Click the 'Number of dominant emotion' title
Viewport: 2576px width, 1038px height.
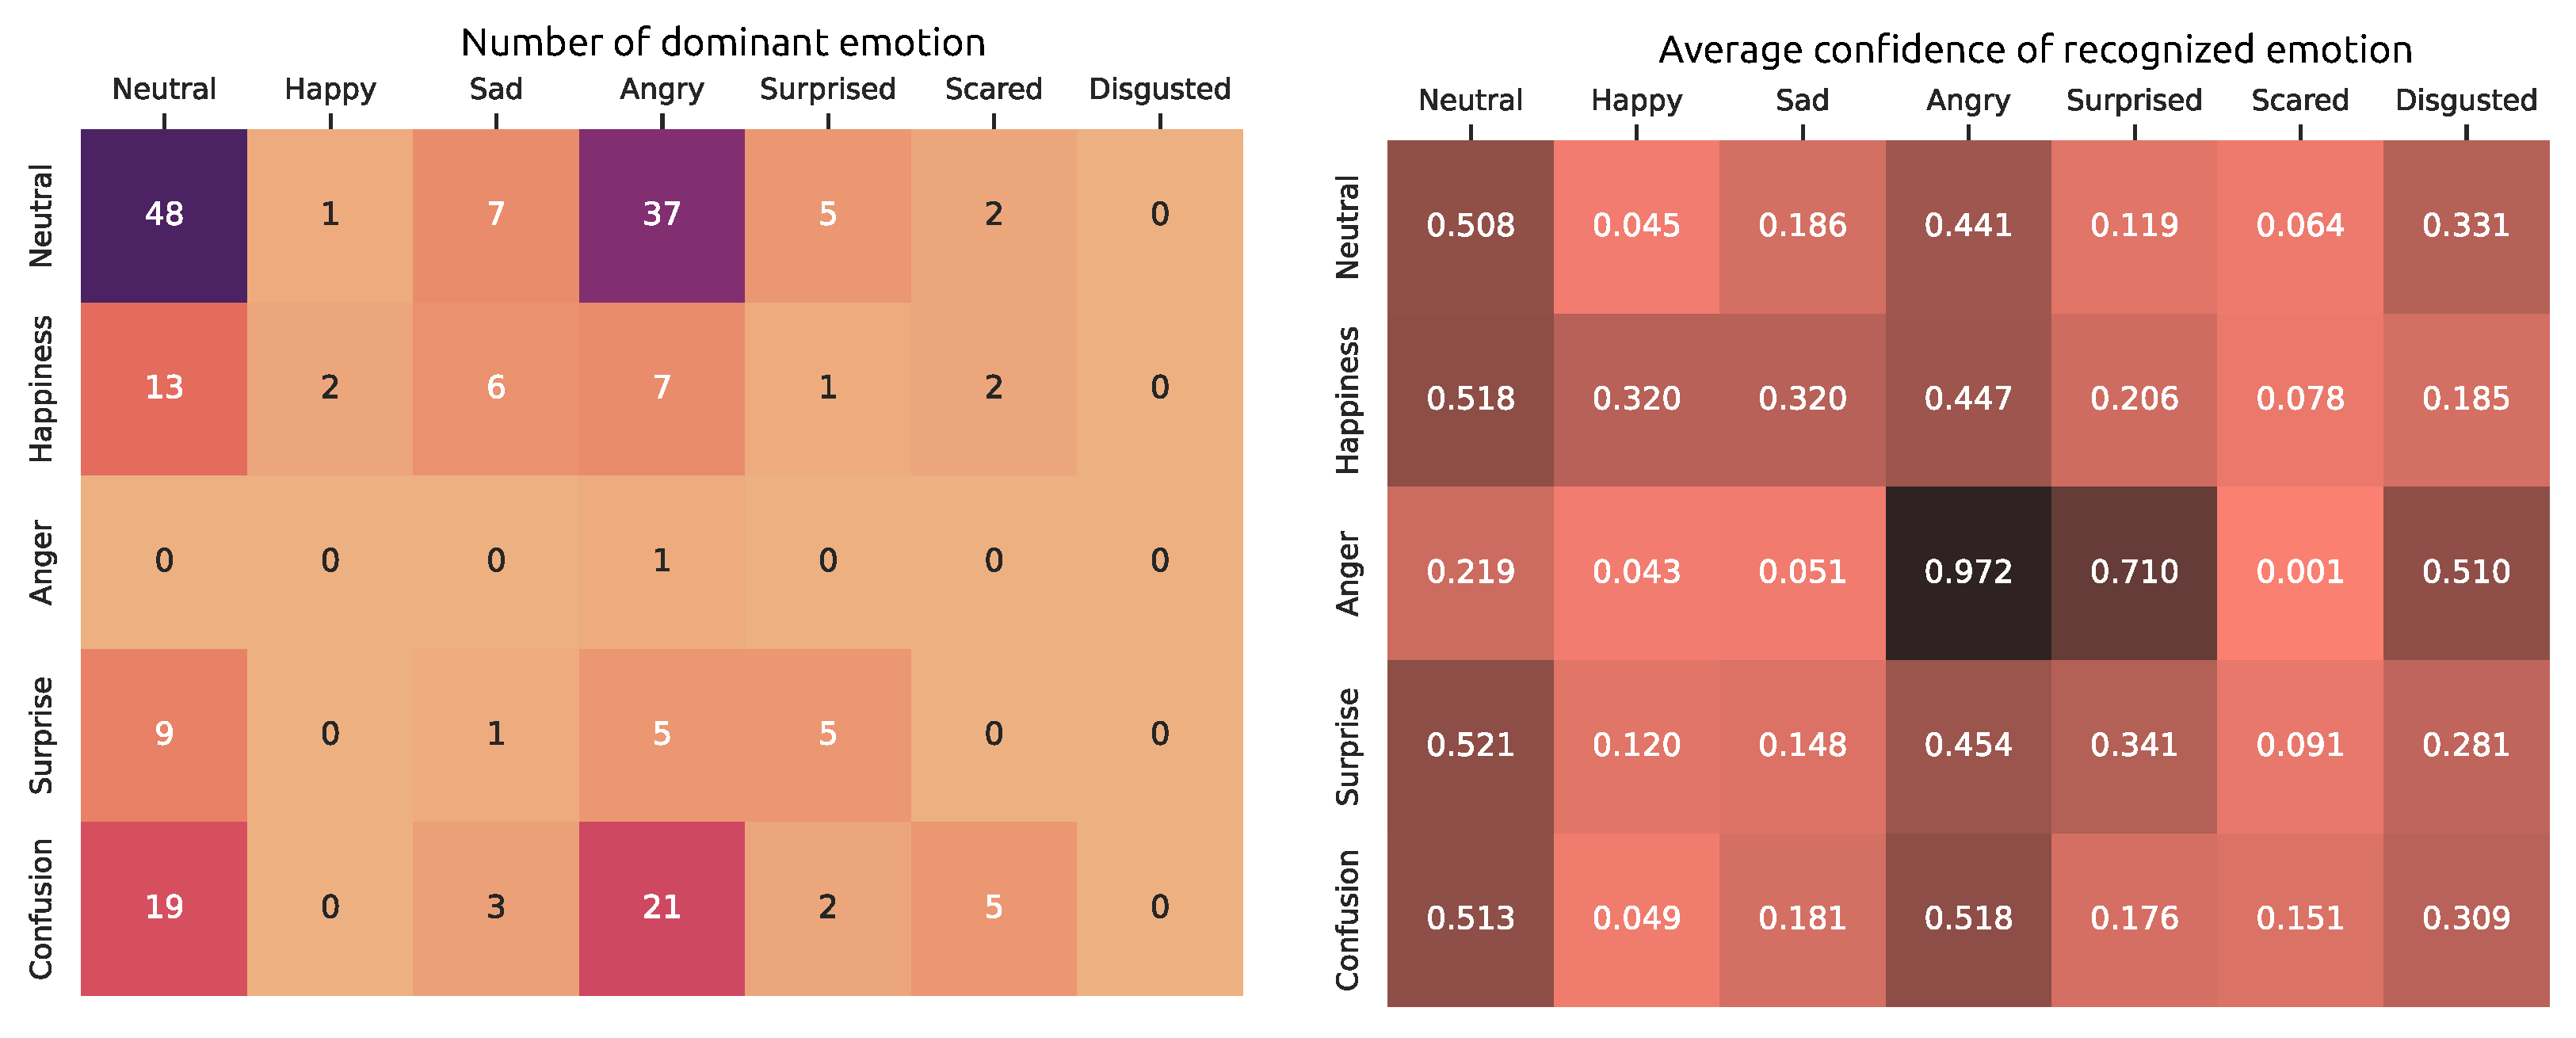(x=722, y=43)
